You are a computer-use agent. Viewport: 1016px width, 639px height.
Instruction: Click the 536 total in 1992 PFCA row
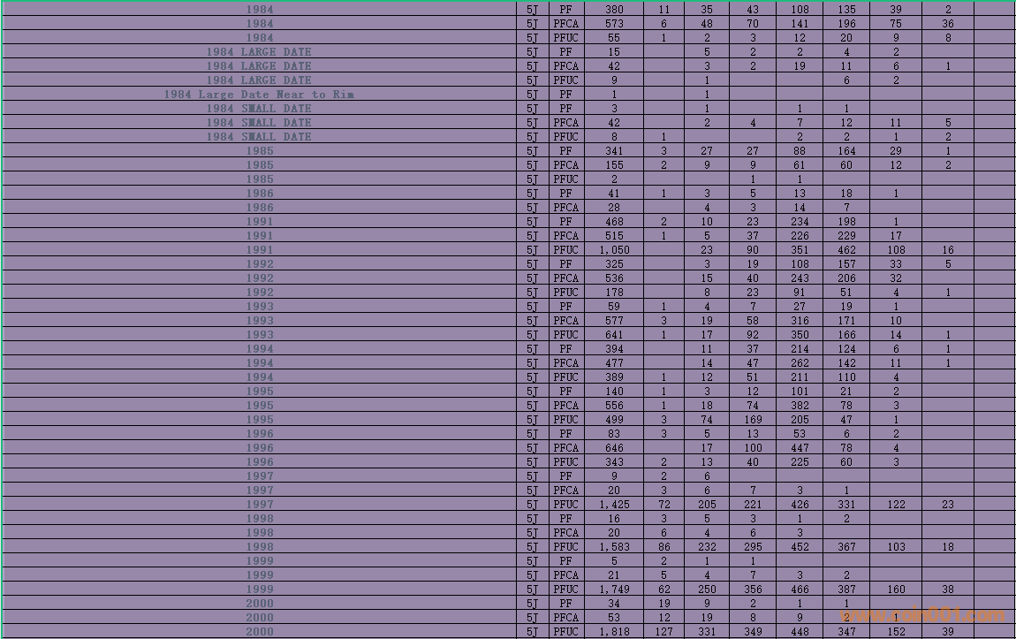coord(614,278)
